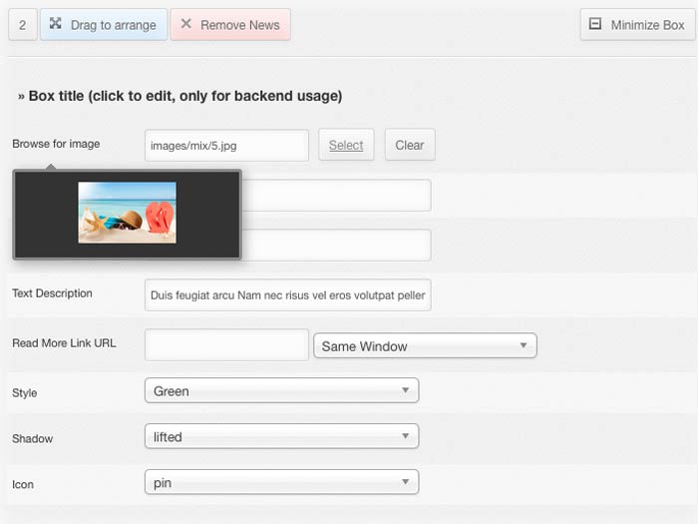Focus the images/mix/5.jpg image path field
The width and height of the screenshot is (698, 524).
[226, 146]
